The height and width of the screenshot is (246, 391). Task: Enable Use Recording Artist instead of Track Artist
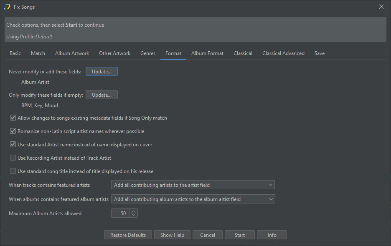pyautogui.click(x=13, y=158)
